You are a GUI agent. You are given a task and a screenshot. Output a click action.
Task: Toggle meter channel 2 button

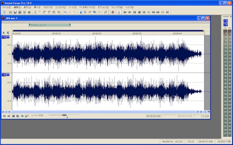pyautogui.click(x=225, y=24)
